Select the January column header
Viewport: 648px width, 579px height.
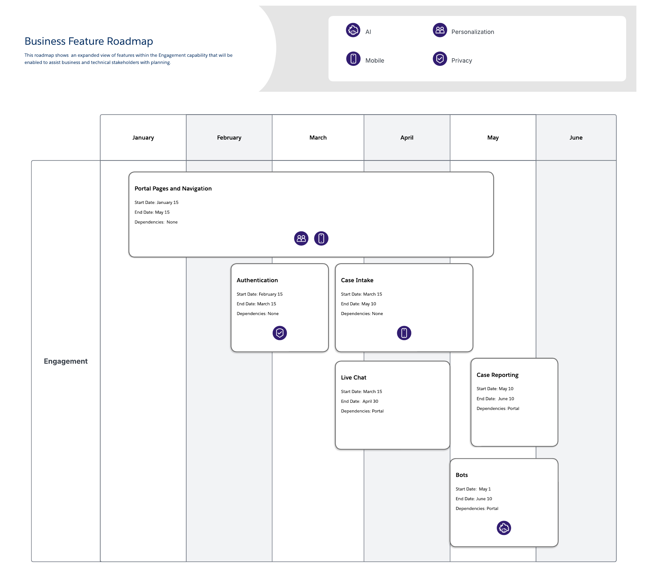tap(143, 137)
